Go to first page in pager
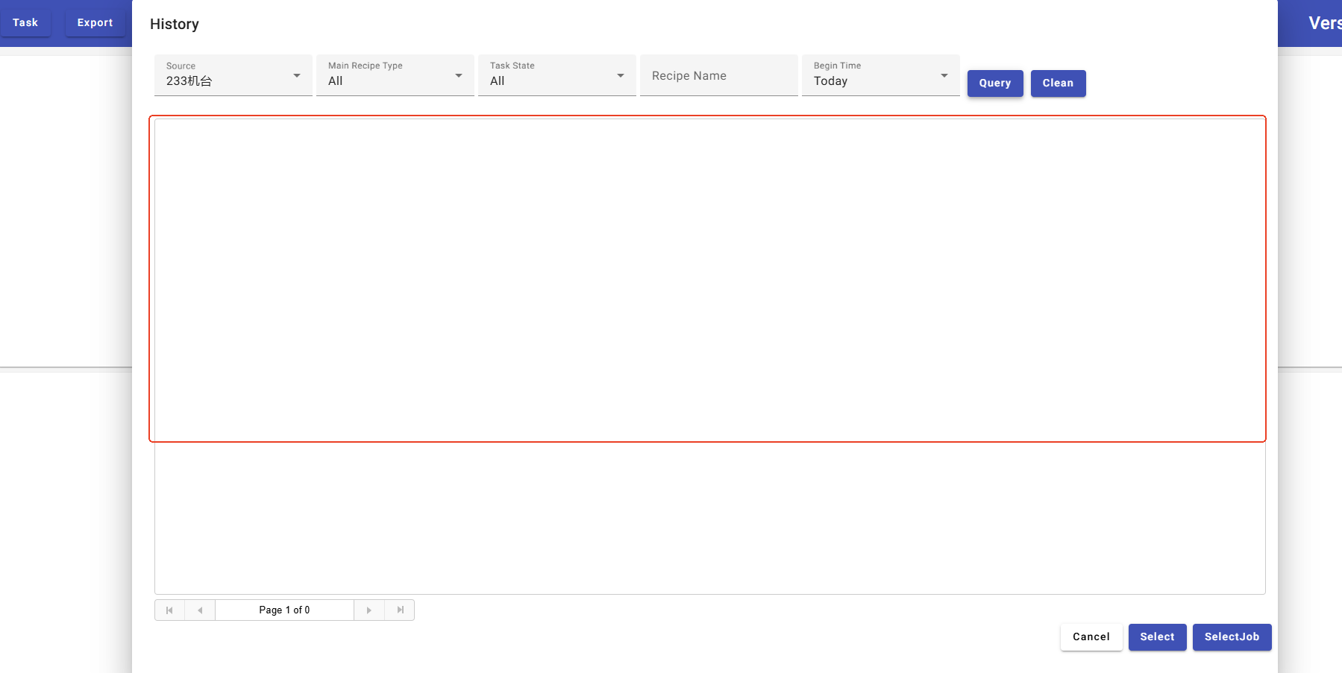Screen dimensions: 1342x673 169,610
